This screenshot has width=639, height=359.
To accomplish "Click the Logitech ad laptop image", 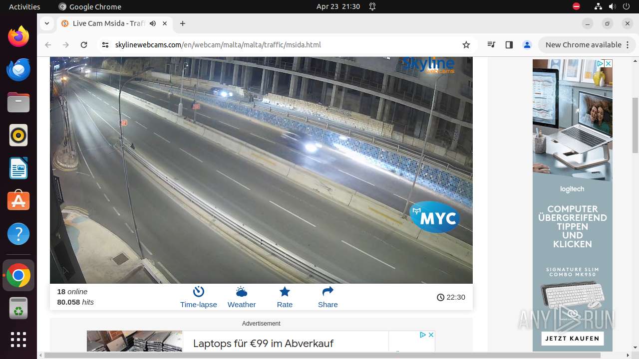I will [572, 120].
